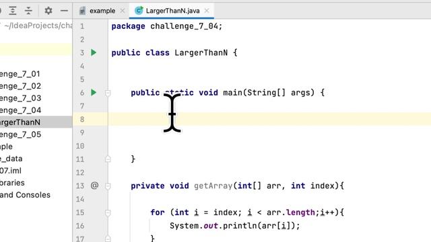Screen dimensions: 431x242
Task: Open project panel settings gear
Action: click(x=48, y=11)
